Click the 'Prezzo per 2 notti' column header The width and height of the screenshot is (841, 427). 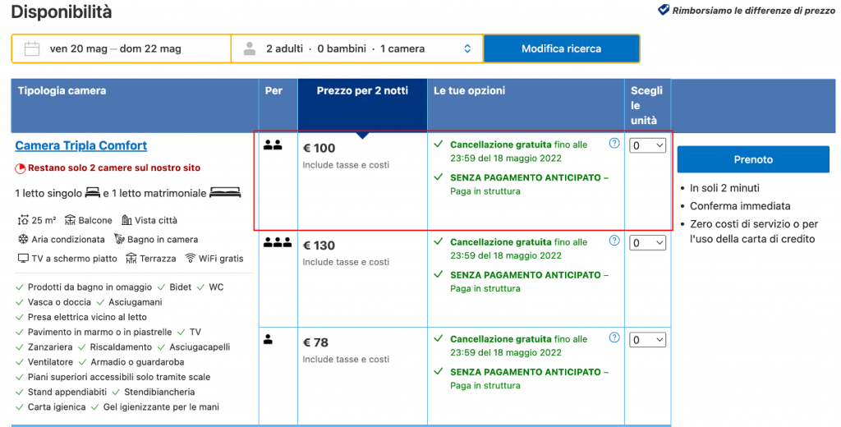[x=362, y=90]
